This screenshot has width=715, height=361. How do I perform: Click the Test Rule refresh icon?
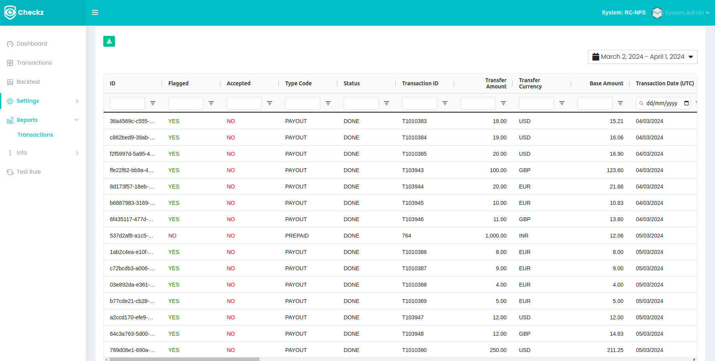click(x=10, y=172)
